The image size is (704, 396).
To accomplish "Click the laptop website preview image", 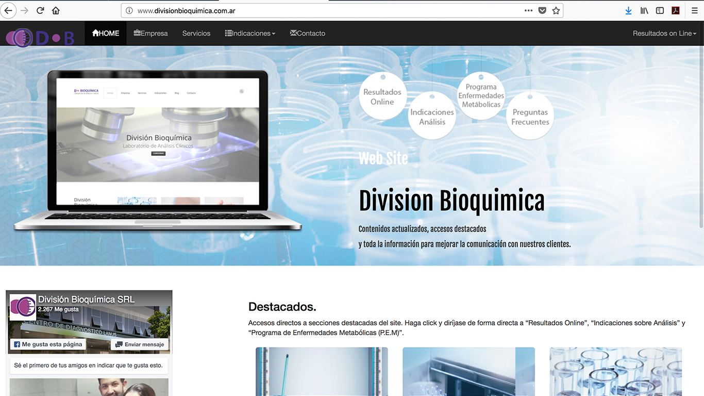I will pos(157,150).
